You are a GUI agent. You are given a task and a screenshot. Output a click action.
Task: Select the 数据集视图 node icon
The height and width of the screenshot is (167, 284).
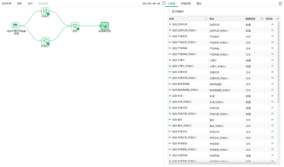105,26
